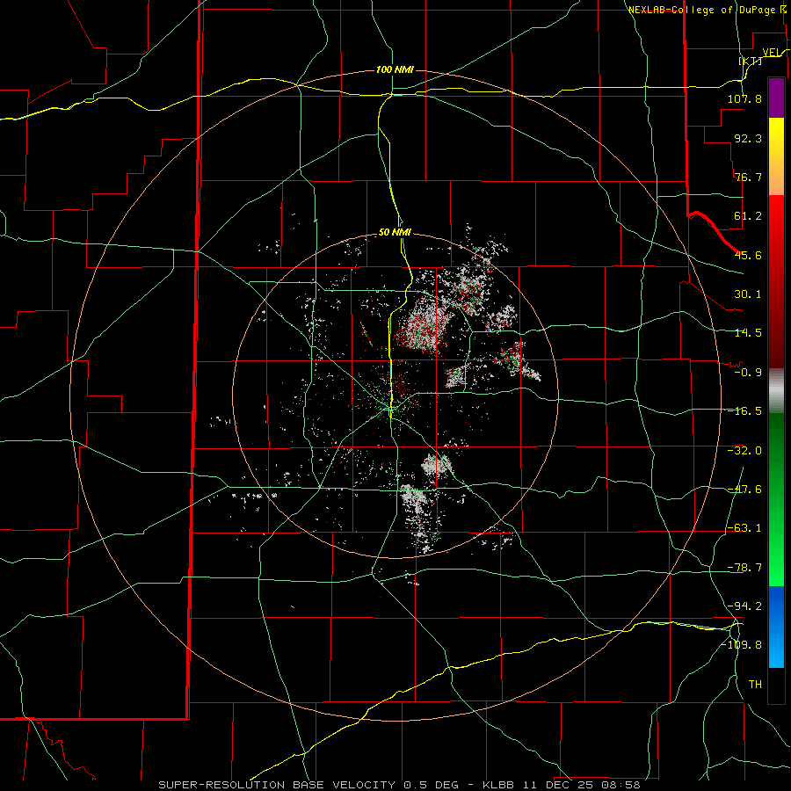The height and width of the screenshot is (791, 791).
Task: Pick the gray segment of the color bar
Action: click(776, 390)
